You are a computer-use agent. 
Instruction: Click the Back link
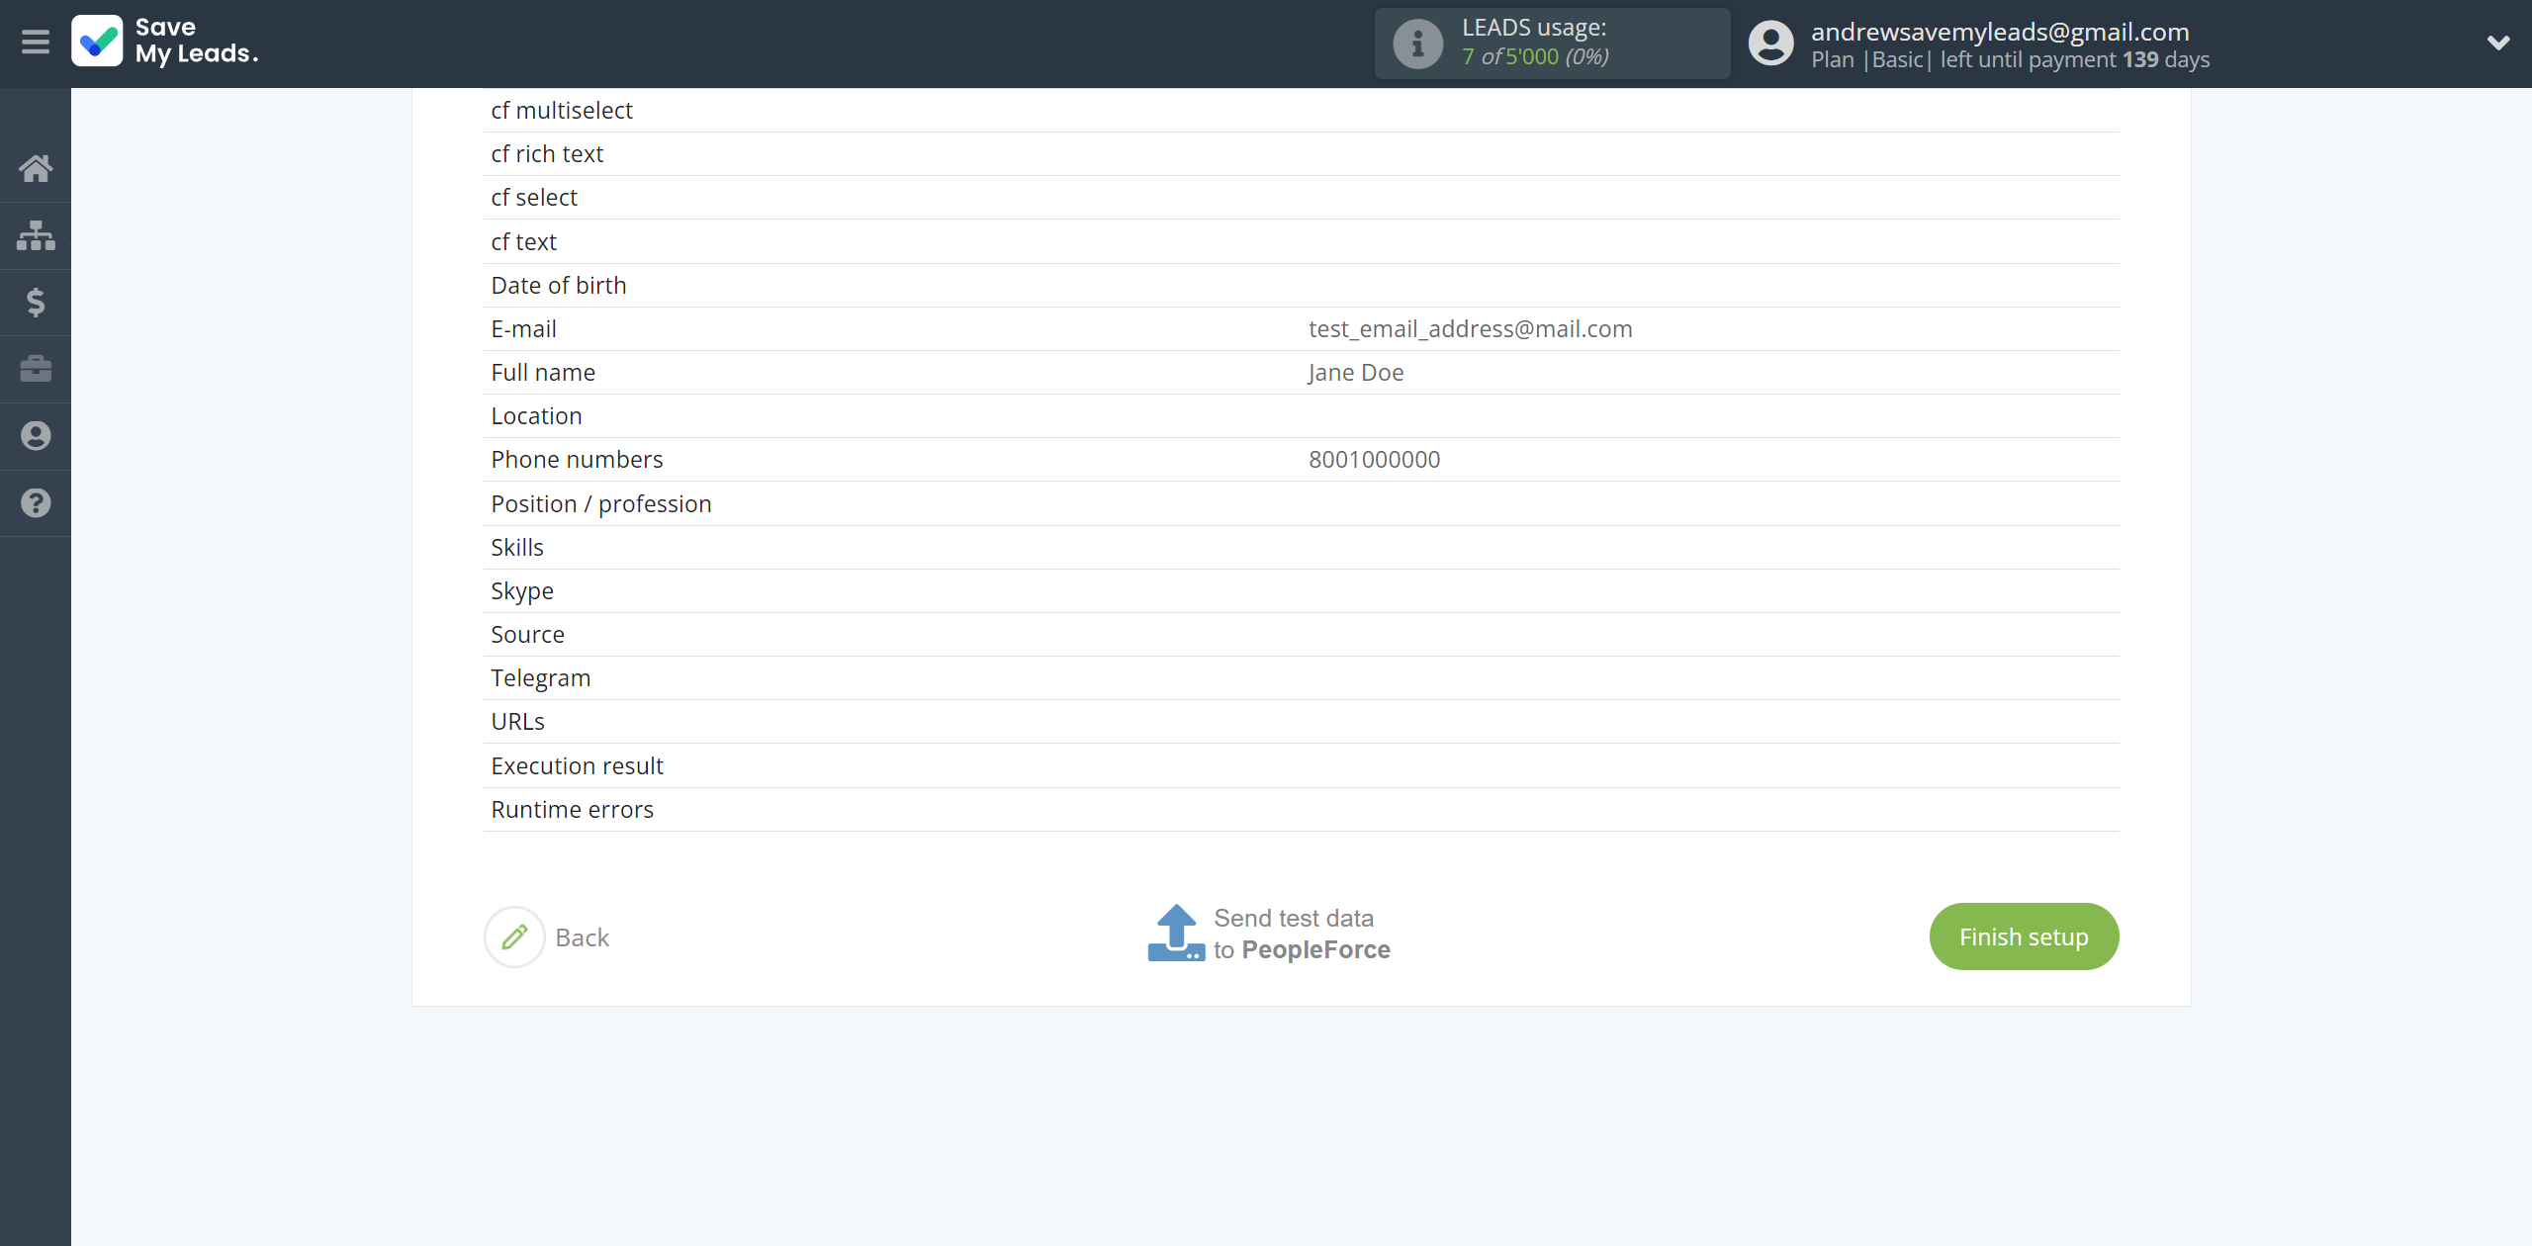[x=583, y=937]
